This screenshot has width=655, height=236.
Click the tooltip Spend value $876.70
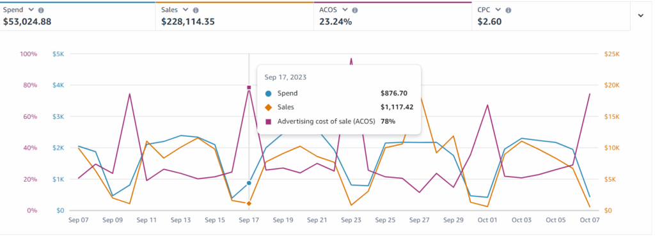pyautogui.click(x=393, y=93)
